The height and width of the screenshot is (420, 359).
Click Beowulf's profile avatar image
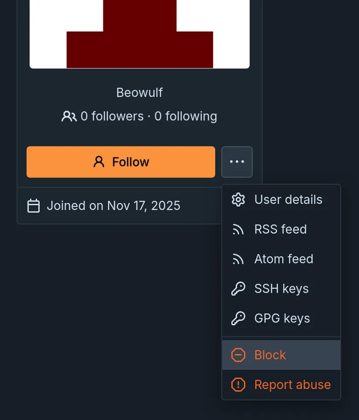[139, 34]
